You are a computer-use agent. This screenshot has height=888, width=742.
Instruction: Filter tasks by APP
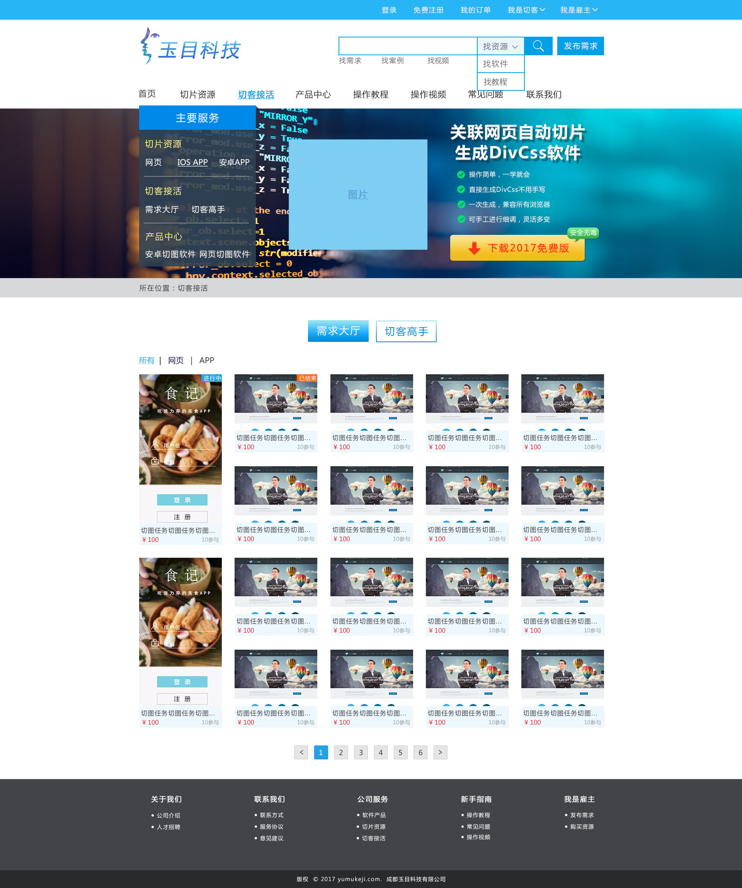coord(206,360)
